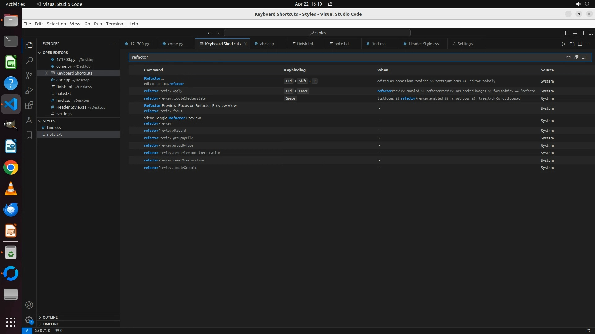
Task: Click Sort by Precedence icon
Action: pyautogui.click(x=576, y=57)
